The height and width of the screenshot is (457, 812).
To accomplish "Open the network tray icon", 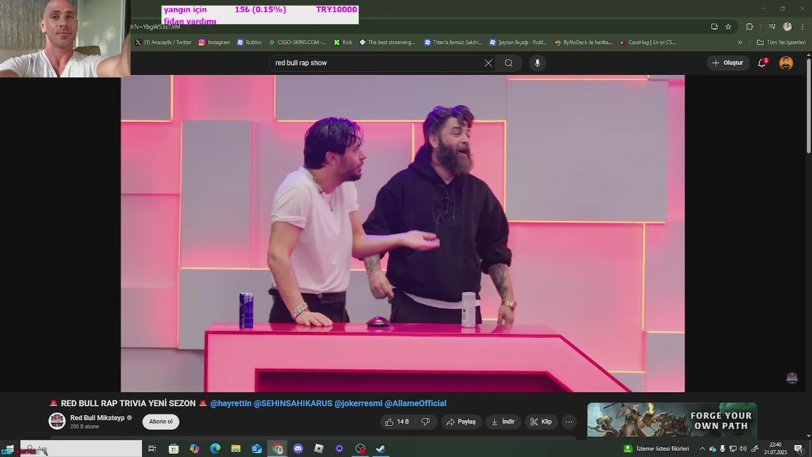I will (733, 449).
